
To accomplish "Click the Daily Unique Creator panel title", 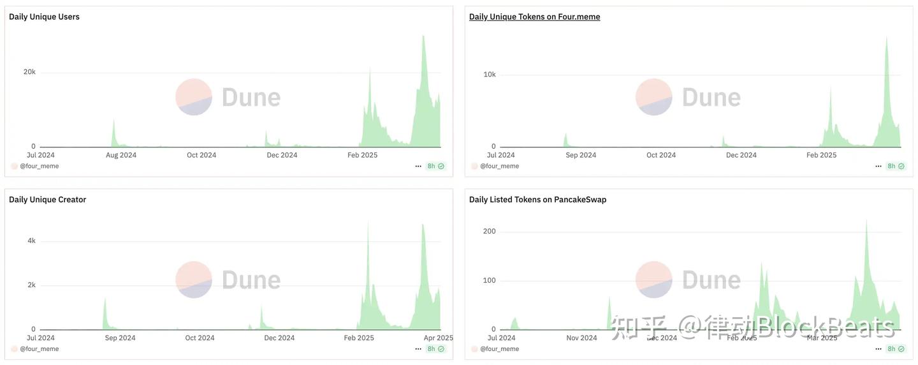I will click(x=47, y=200).
